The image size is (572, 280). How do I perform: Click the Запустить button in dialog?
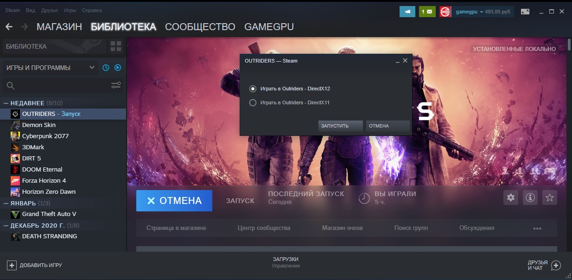(340, 126)
